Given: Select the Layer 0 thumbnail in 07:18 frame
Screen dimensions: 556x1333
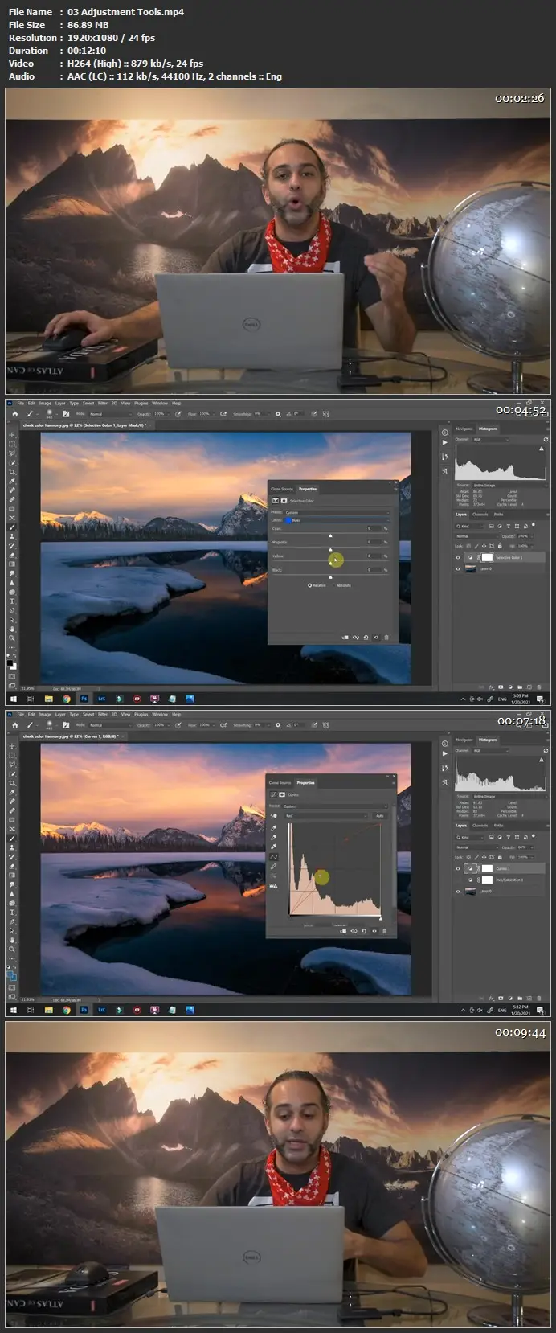Looking at the screenshot, I should coord(471,891).
